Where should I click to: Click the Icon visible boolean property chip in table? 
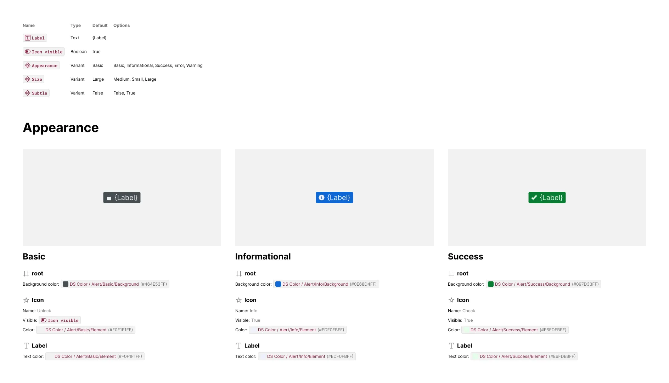coord(44,52)
